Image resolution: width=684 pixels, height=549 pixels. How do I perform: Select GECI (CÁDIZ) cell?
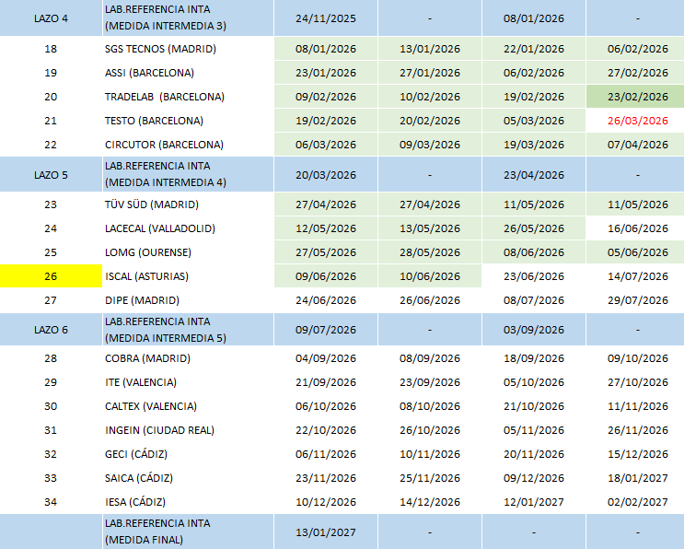coord(188,454)
